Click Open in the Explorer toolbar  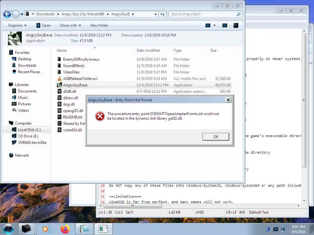pyautogui.click(x=44, y=25)
